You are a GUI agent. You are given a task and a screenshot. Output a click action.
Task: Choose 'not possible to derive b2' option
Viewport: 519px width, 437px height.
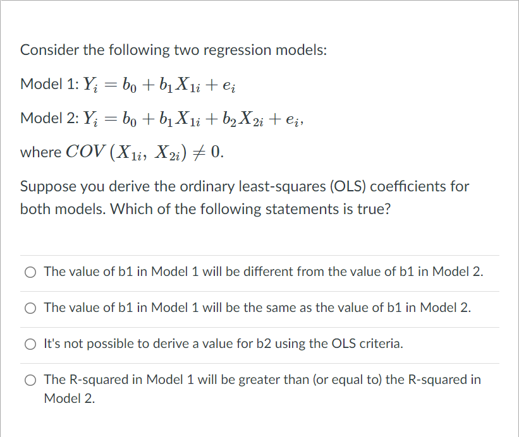click(x=30, y=344)
